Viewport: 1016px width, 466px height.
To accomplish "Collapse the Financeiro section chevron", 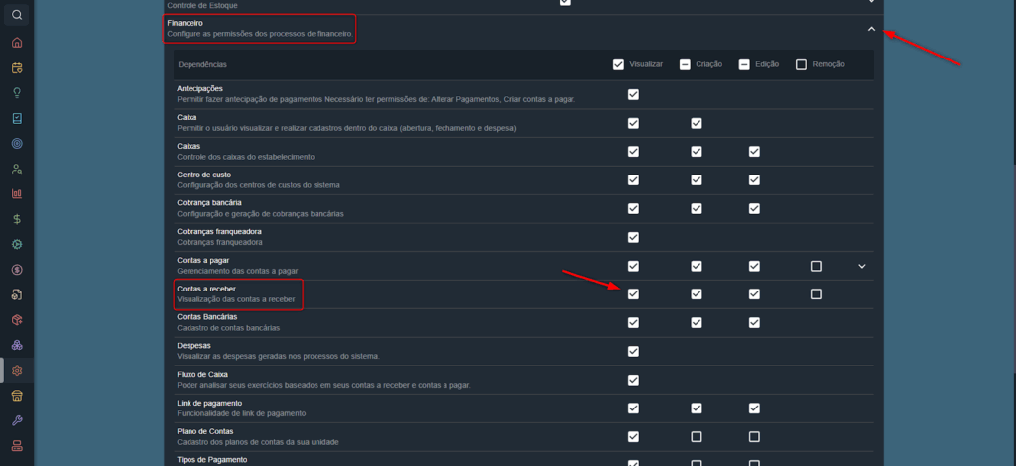I will coord(871,29).
